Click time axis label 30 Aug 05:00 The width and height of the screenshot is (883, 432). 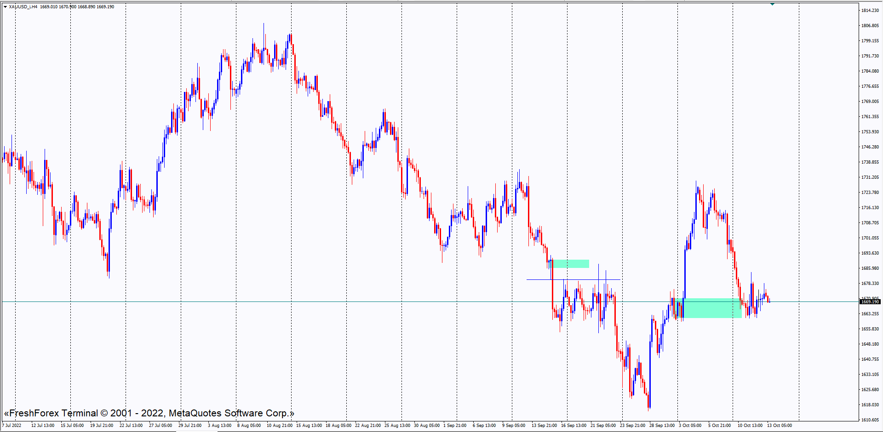(x=427, y=426)
